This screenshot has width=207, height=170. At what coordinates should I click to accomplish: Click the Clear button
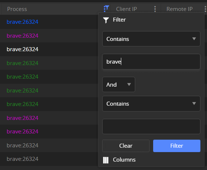[x=126, y=146]
